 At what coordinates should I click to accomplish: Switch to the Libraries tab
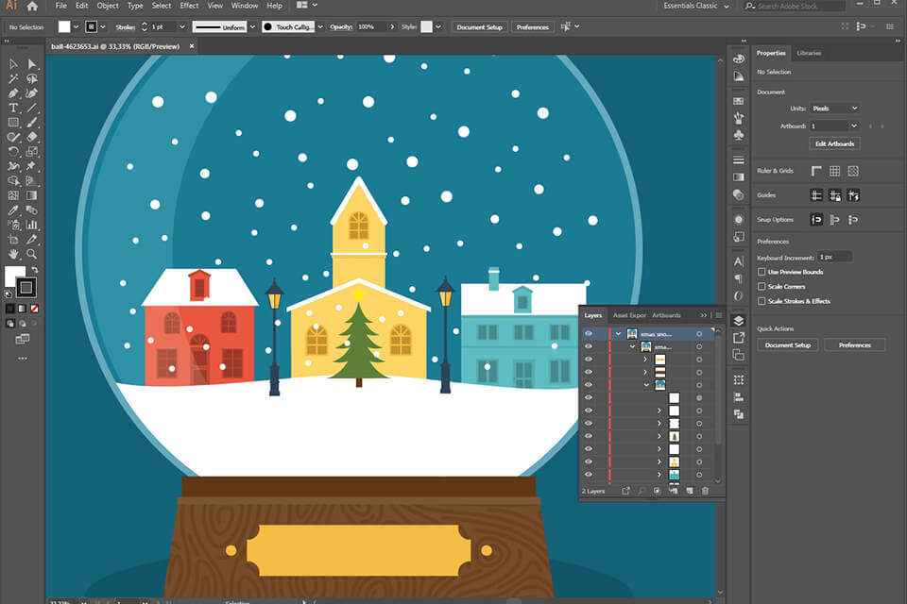coord(809,53)
